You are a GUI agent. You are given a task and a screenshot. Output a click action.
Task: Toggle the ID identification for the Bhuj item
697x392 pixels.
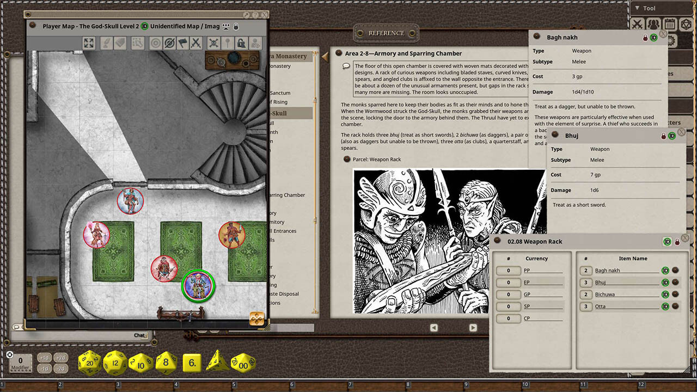(x=665, y=282)
